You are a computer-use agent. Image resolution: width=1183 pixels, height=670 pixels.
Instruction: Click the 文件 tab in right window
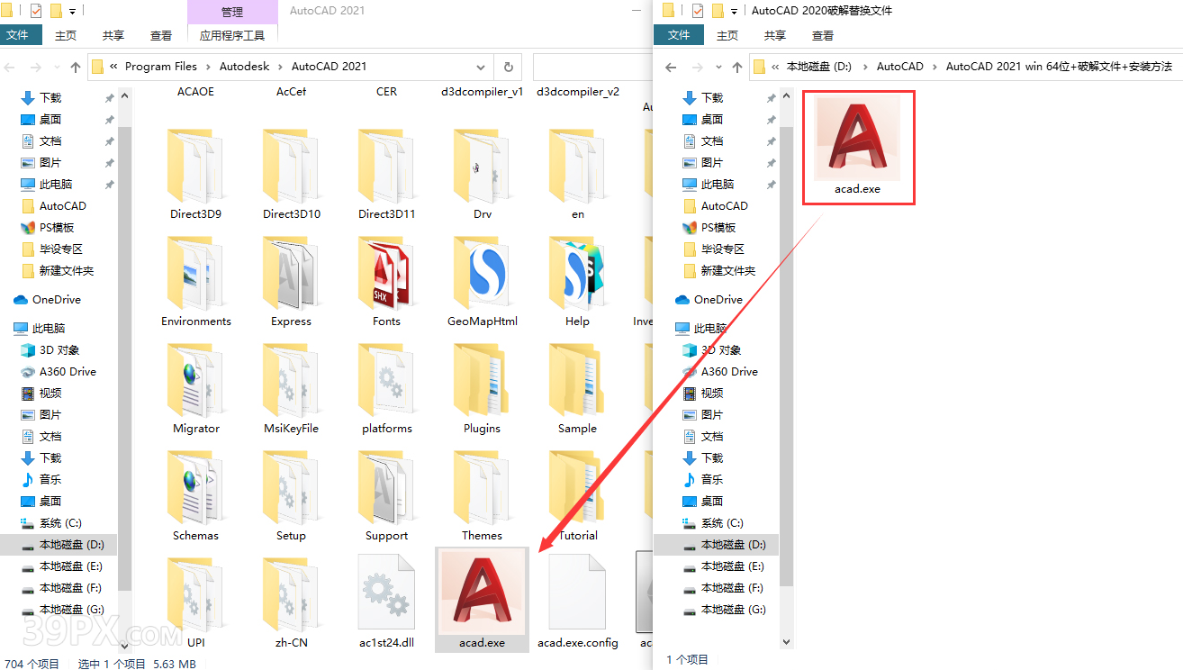pos(679,35)
